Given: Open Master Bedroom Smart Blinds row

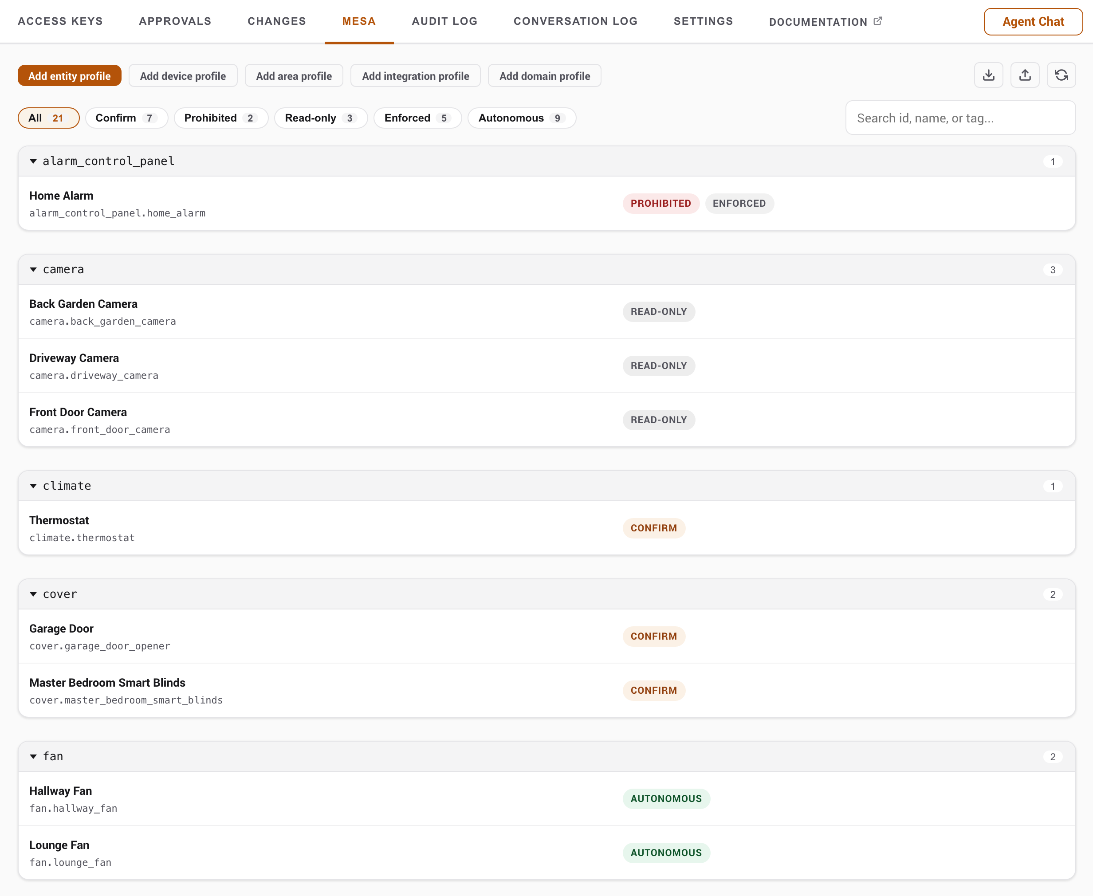Looking at the screenshot, I should pyautogui.click(x=546, y=691).
